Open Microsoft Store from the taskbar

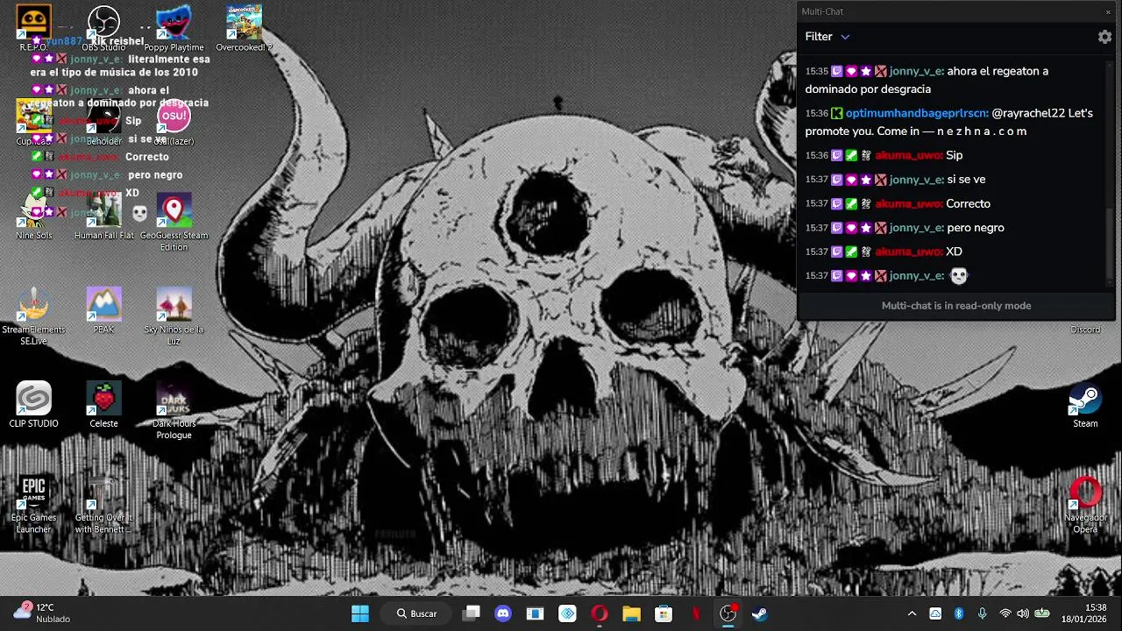tap(664, 613)
